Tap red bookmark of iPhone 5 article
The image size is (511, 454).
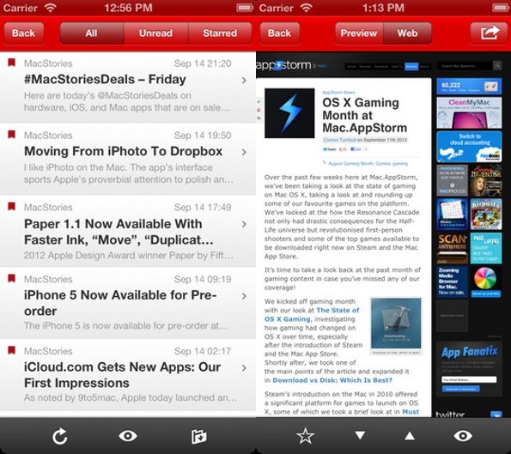pos(12,278)
